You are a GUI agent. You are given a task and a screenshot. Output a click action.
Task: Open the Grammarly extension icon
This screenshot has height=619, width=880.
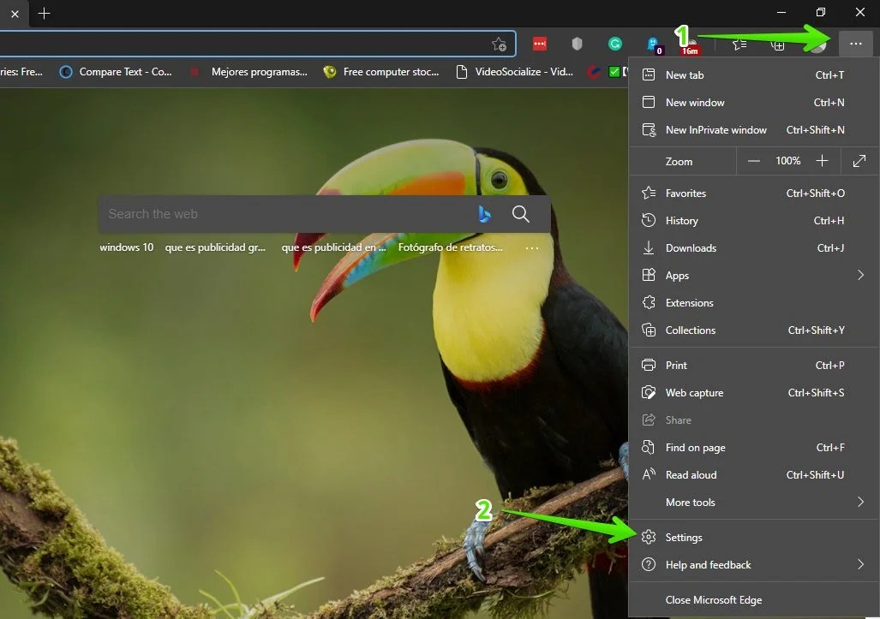615,44
